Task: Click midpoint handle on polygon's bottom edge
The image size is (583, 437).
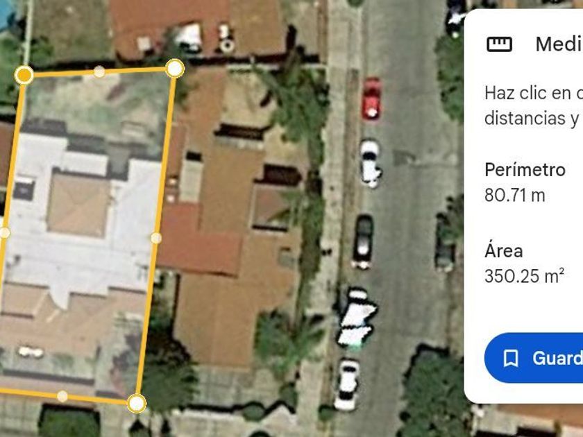Action: pos(62,396)
